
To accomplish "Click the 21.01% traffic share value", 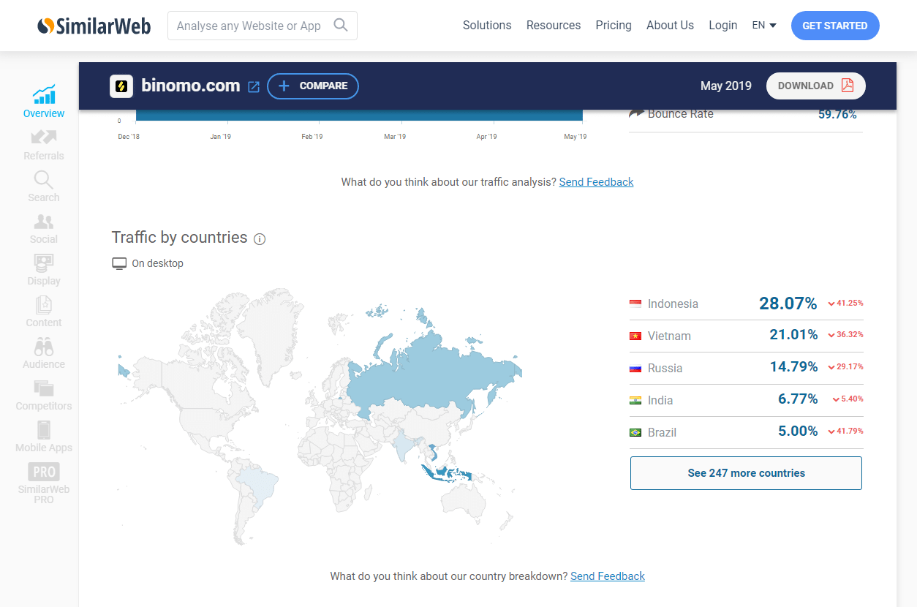I will [x=793, y=335].
